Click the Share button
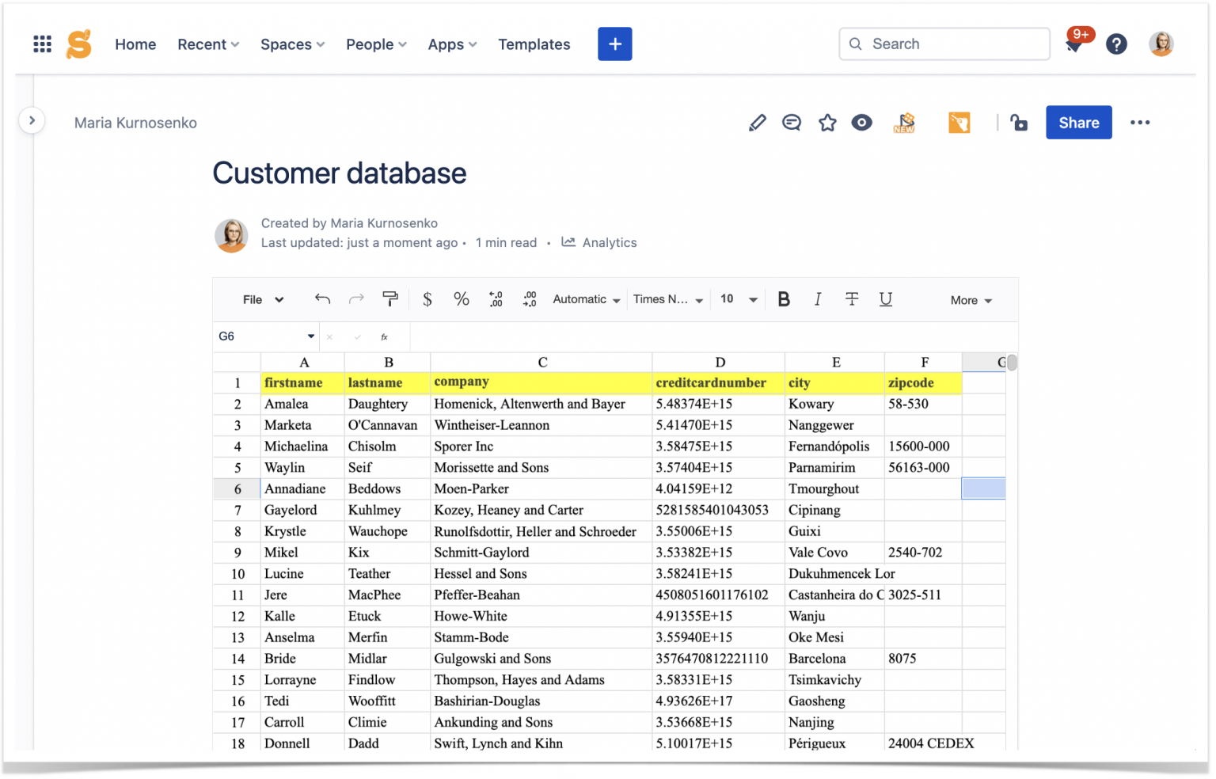The height and width of the screenshot is (779, 1216). coord(1078,123)
